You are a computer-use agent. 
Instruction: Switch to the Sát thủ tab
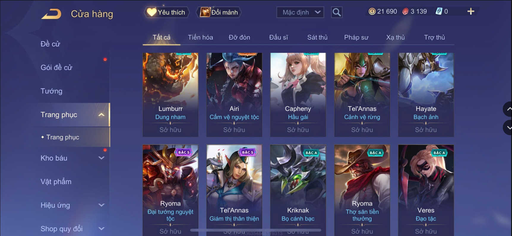pyautogui.click(x=317, y=37)
